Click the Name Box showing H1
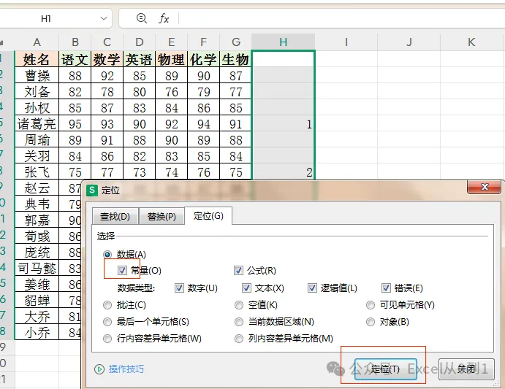The width and height of the screenshot is (505, 389). tap(46, 18)
